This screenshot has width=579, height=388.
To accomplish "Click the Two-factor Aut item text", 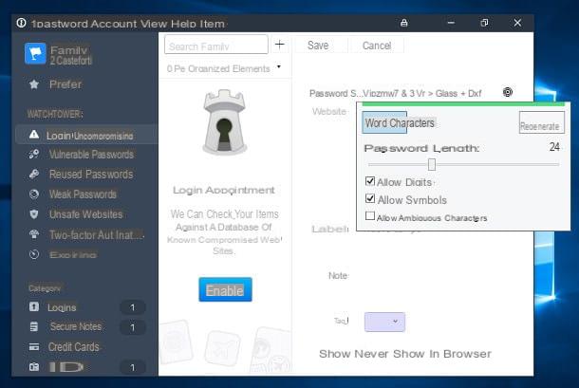I will [97, 235].
